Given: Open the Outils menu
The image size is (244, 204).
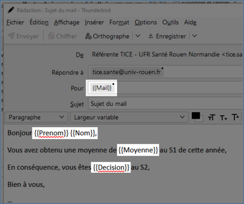Looking at the screenshot, I should tap(170, 22).
